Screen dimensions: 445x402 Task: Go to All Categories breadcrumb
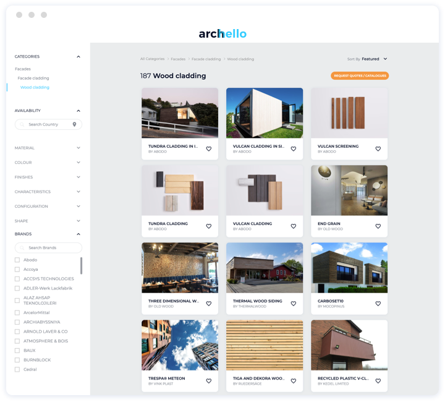coord(152,59)
